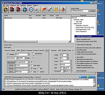Switch to the Container tab

[30, 50]
